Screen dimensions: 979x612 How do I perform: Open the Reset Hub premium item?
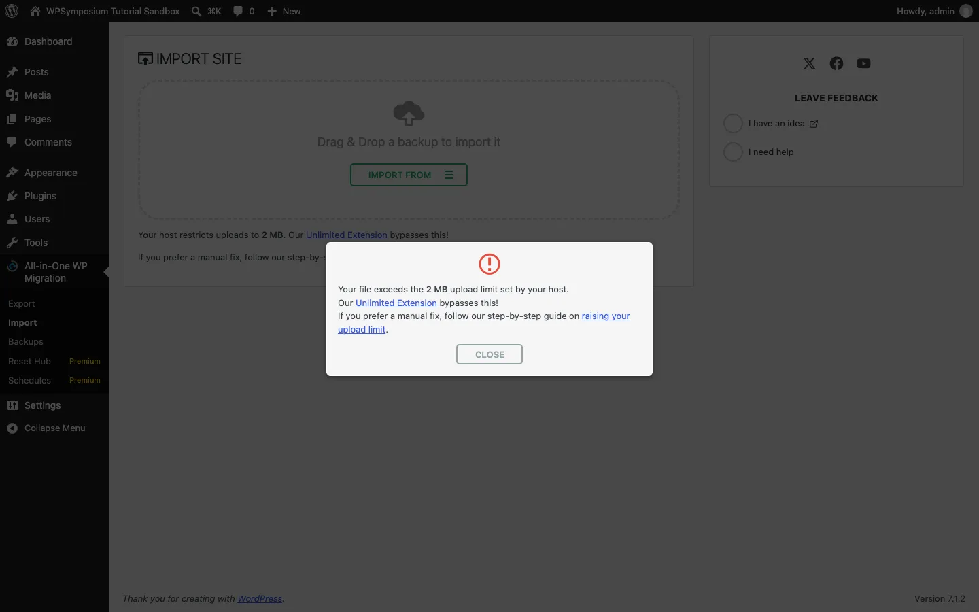[29, 362]
